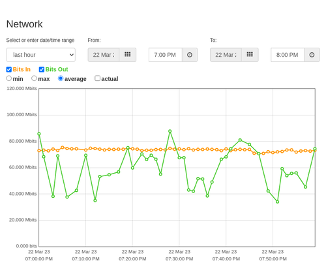Viewport: 326px width, 263px height.
Task: Enable the actual checkbox
Action: [98, 78]
